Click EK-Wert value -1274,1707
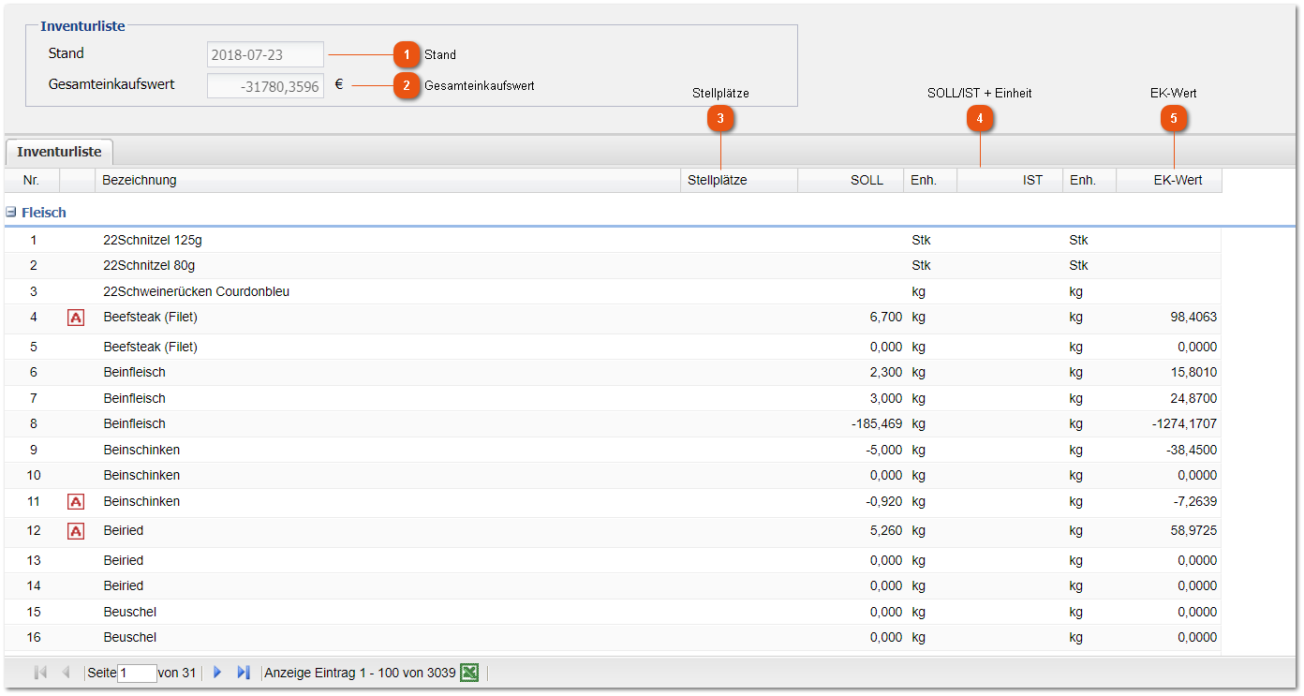Viewport: 1304px width, 696px height. point(1184,423)
